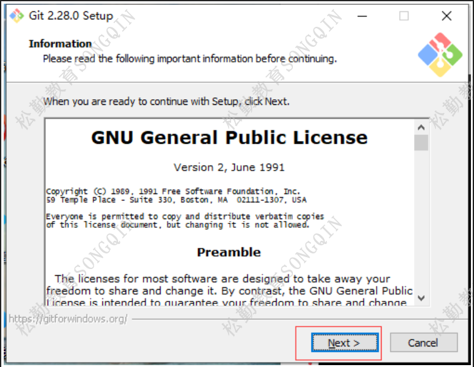Screen dimensions: 474x367
Task: Click the 'Version 2, June 1991' line
Action: coord(229,167)
